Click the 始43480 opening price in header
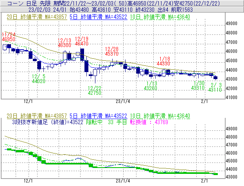Image resolution: width=244 pixels, height=186 pixels. [x=79, y=10]
